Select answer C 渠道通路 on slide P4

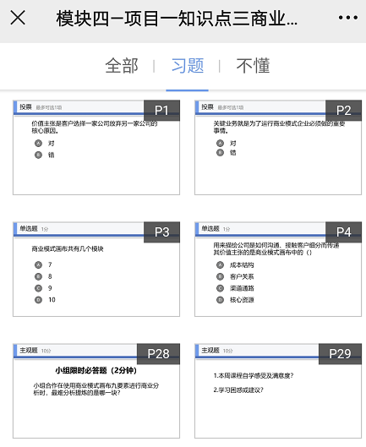[x=235, y=288]
